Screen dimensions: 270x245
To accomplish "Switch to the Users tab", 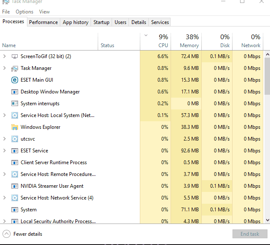I will point(120,22).
